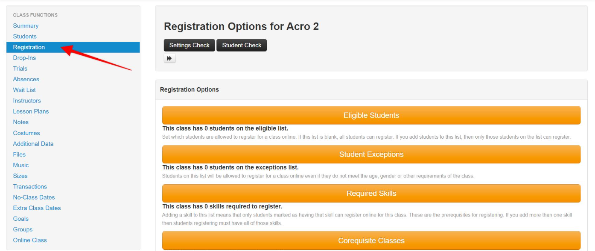Open the Corequisite Classes bar
The width and height of the screenshot is (595, 251).
click(371, 240)
